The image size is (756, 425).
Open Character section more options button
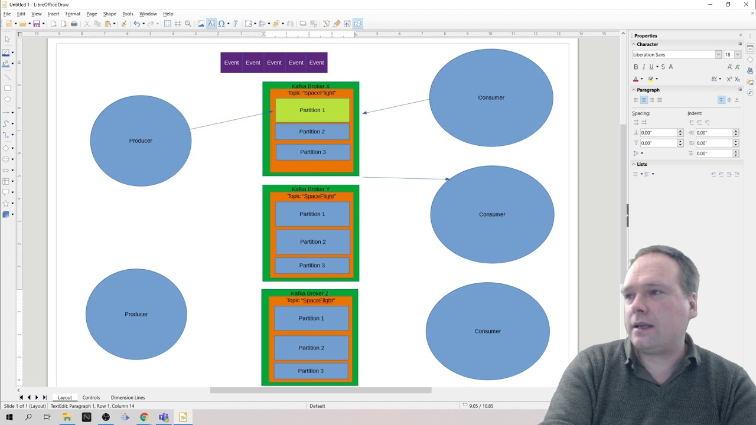point(740,44)
